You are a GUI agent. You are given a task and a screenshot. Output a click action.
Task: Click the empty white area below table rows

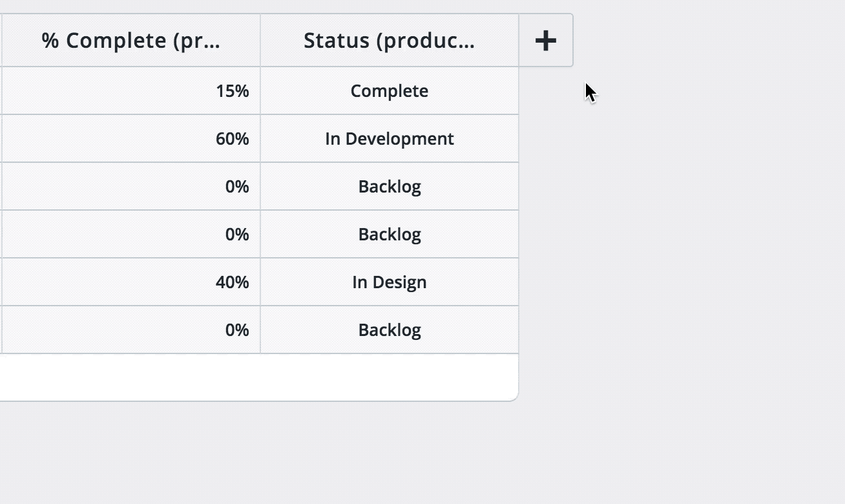[x=258, y=377]
